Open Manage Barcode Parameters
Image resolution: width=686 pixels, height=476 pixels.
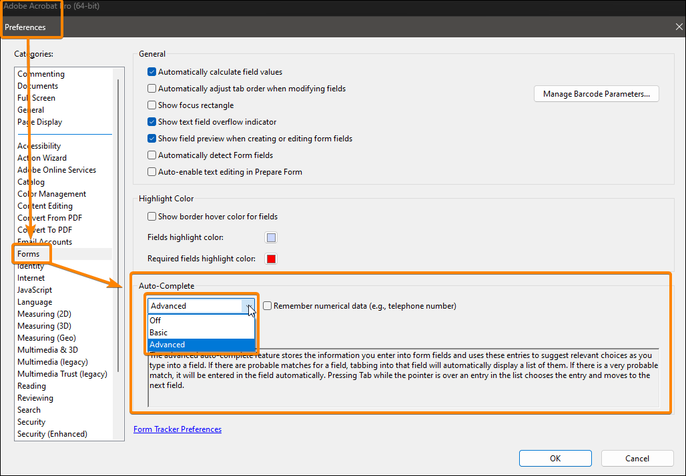[x=596, y=93]
